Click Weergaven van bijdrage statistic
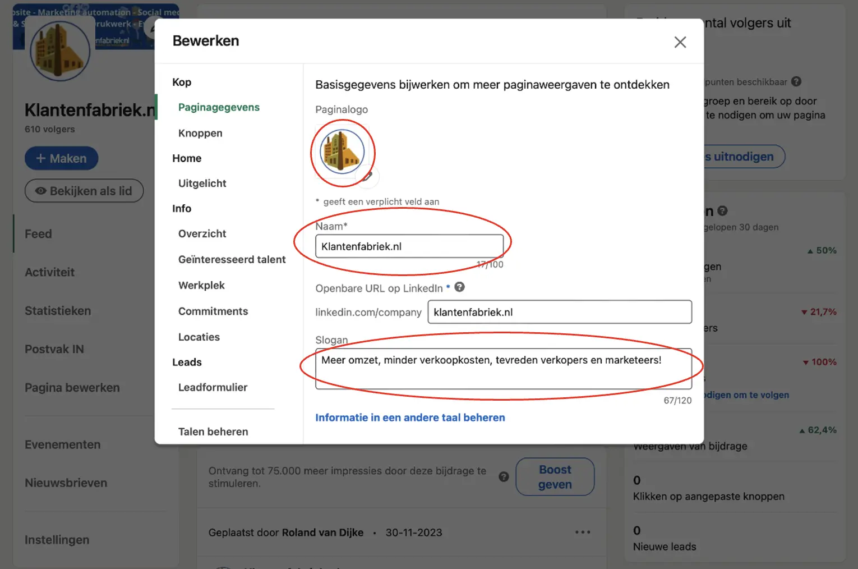 point(690,446)
